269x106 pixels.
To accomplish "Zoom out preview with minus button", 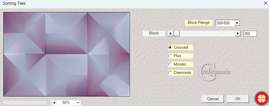I will pos(78,103).
